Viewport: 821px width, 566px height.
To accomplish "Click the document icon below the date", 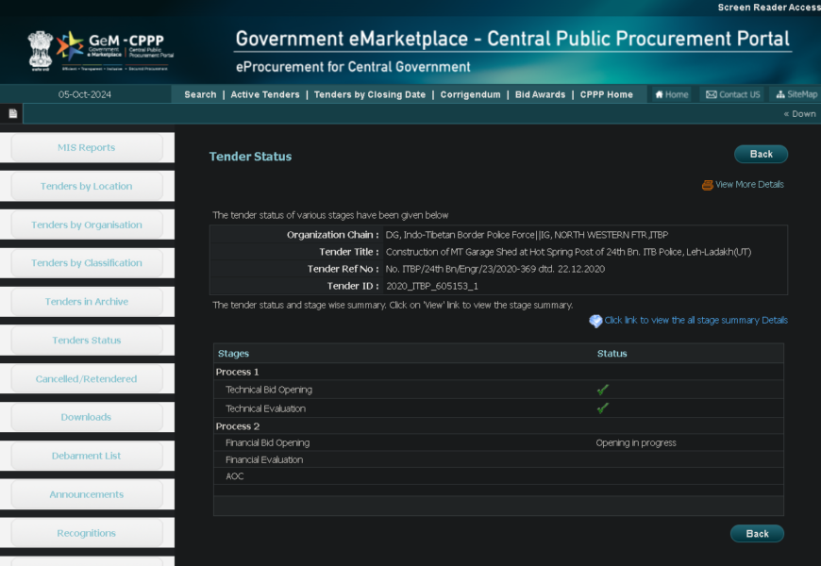I will coord(12,113).
